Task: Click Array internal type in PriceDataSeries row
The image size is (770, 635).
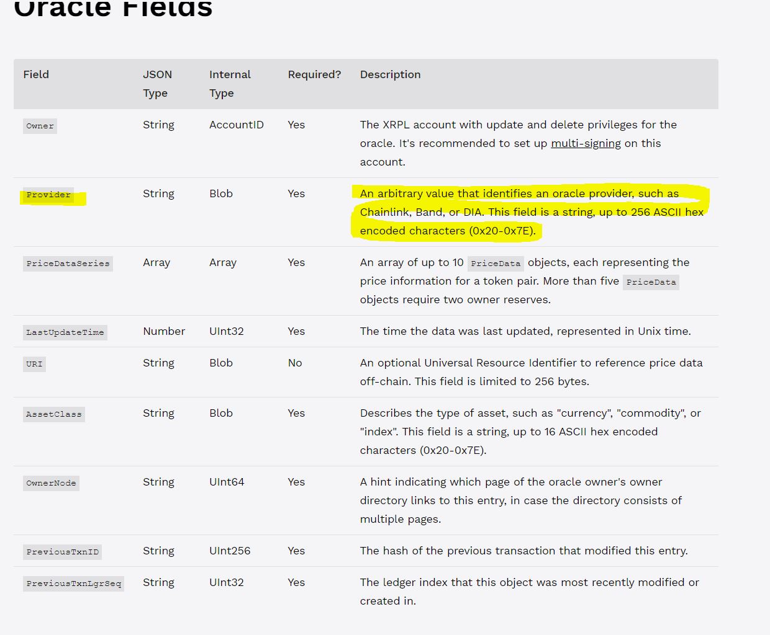Action: (x=223, y=262)
